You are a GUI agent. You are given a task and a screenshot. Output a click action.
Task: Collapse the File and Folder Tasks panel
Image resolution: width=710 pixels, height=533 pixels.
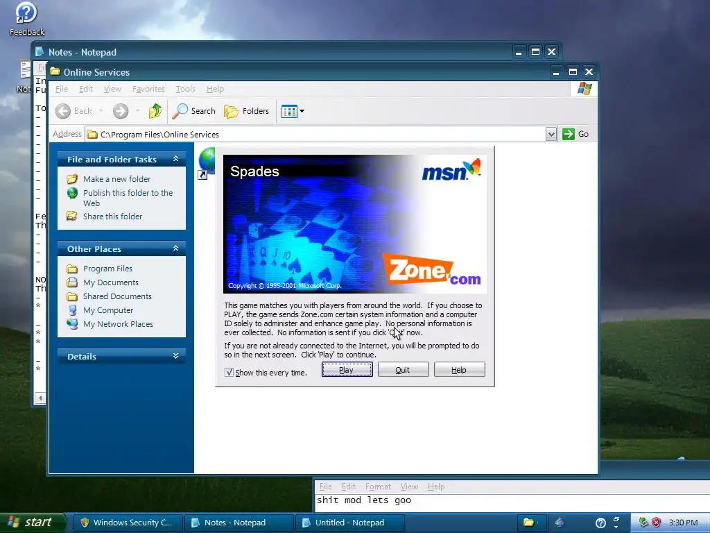175,159
